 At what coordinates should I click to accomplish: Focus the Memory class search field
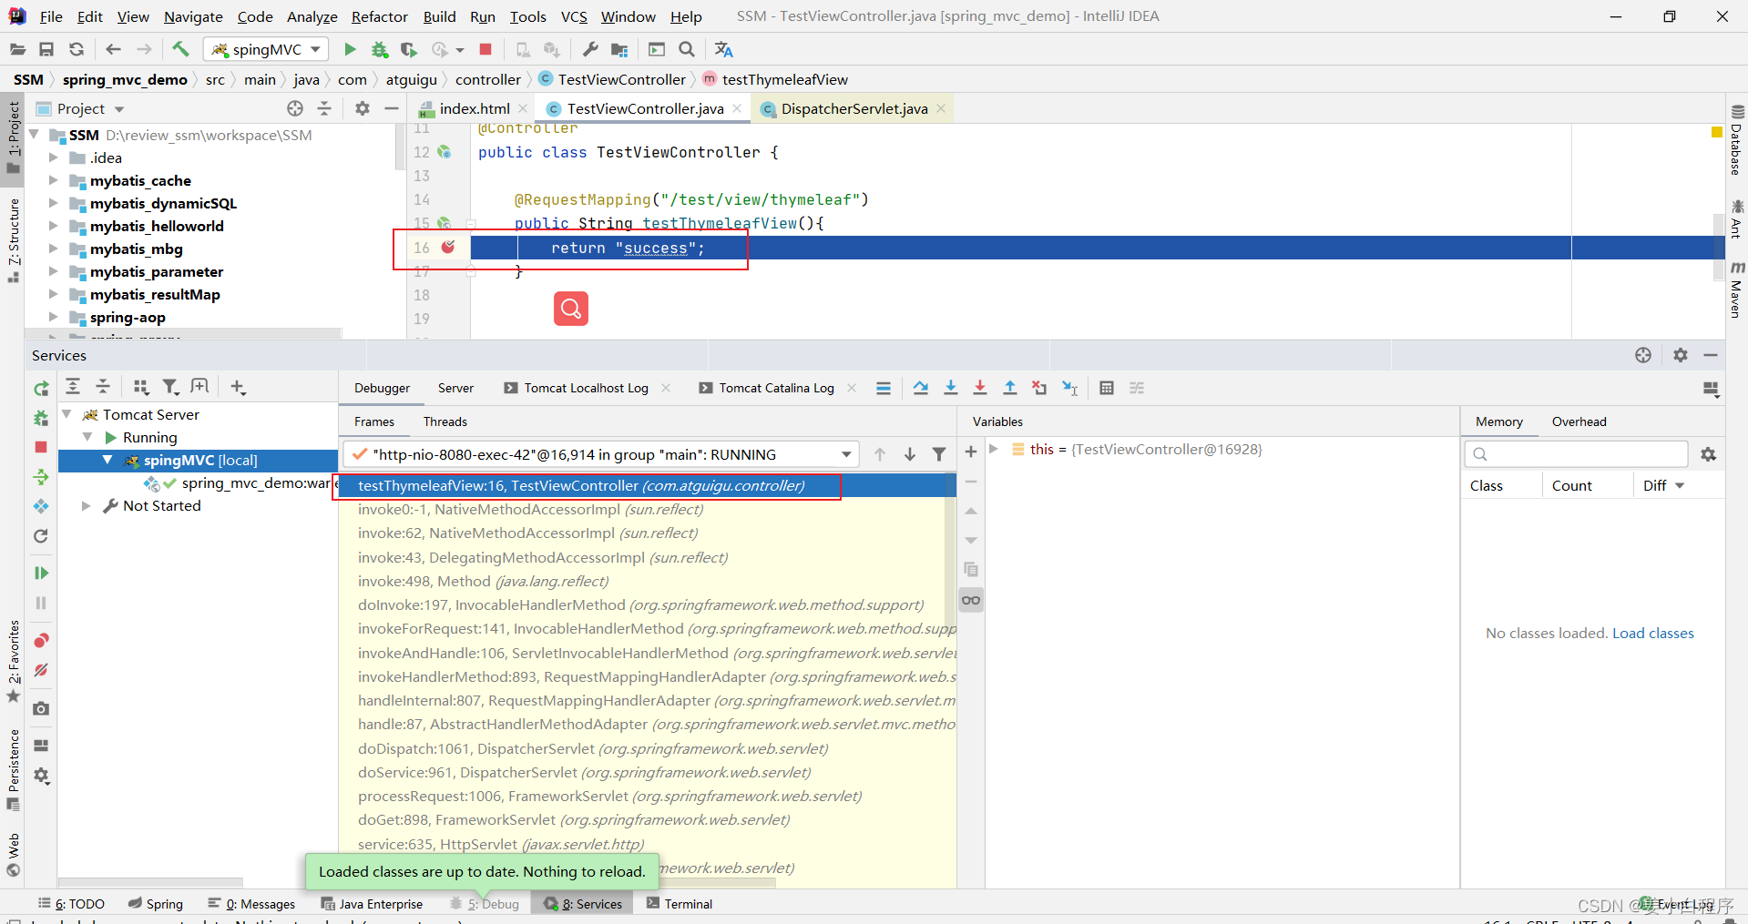click(1576, 453)
